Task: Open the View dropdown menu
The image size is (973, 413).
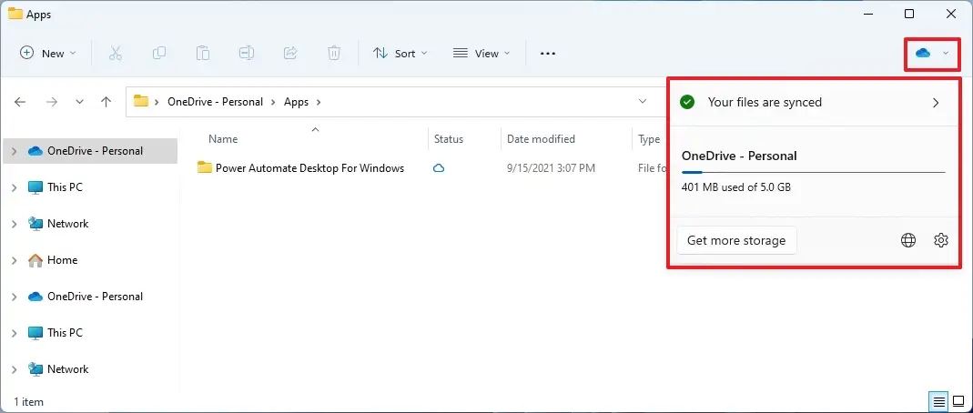Action: (x=481, y=54)
